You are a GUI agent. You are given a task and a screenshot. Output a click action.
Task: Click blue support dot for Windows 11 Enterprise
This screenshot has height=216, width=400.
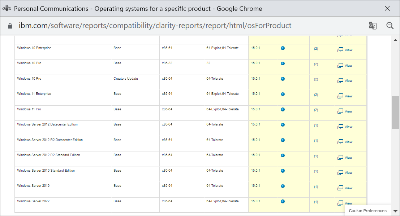(x=283, y=94)
